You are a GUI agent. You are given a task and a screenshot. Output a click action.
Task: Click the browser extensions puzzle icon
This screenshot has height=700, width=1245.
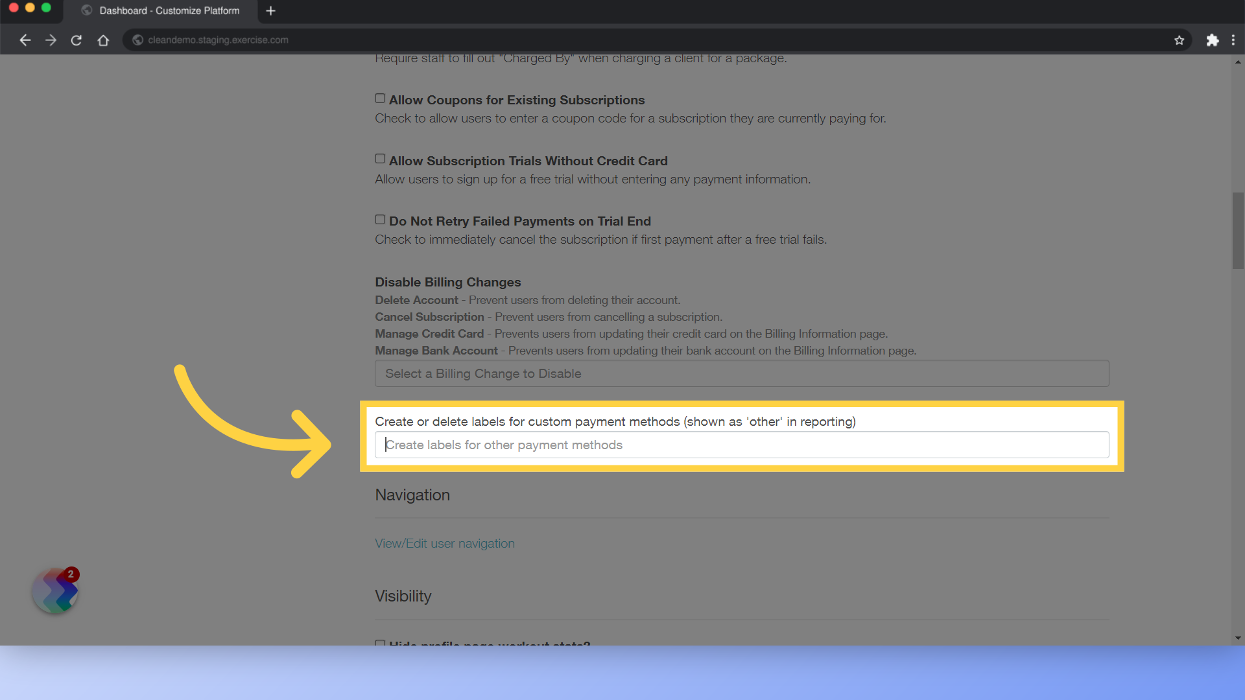tap(1212, 40)
